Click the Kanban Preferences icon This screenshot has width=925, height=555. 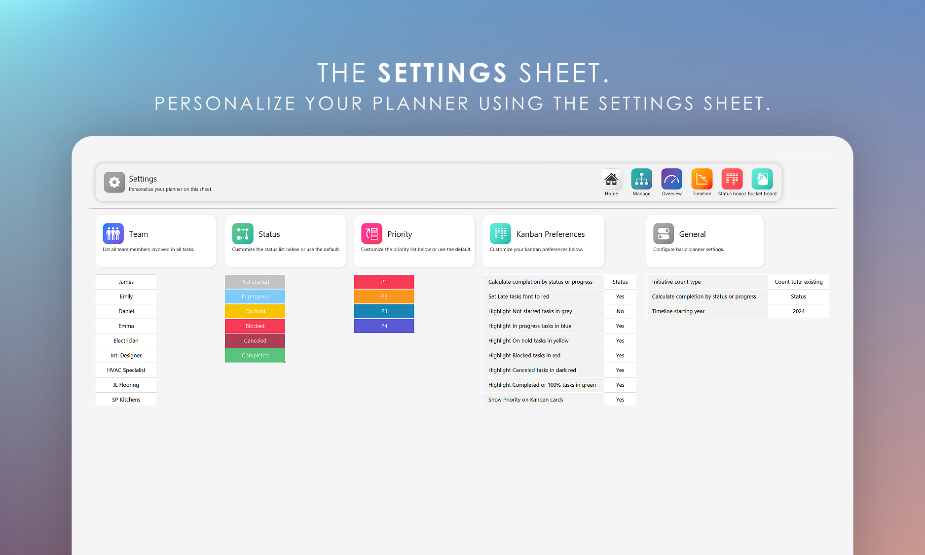coord(500,234)
